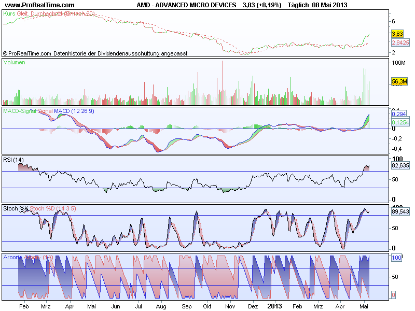This screenshot has height=311, width=415.
Task: Click the 100M volume axis label
Action: [x=398, y=63]
